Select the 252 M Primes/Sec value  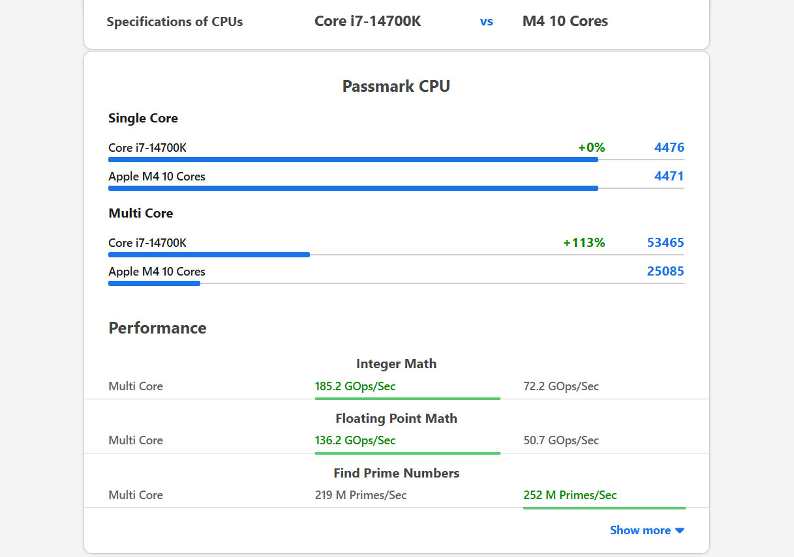(570, 495)
